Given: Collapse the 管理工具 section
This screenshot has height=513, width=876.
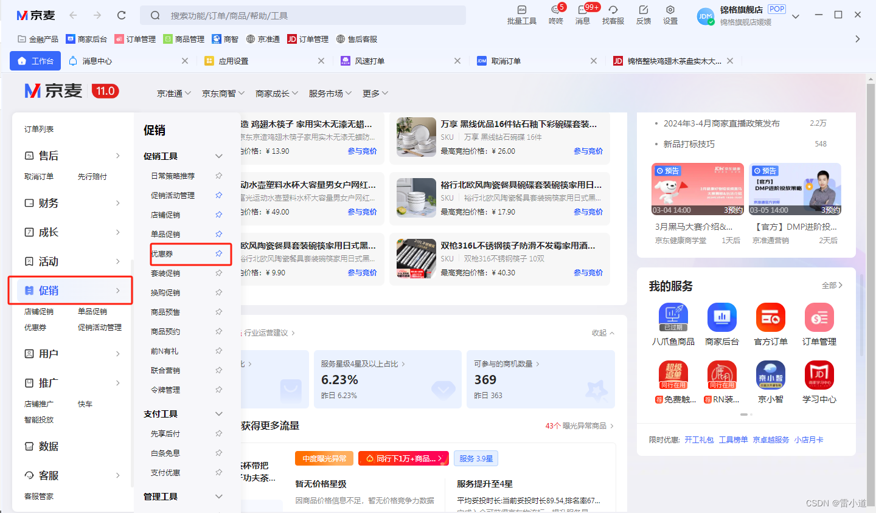Looking at the screenshot, I should coord(219,497).
